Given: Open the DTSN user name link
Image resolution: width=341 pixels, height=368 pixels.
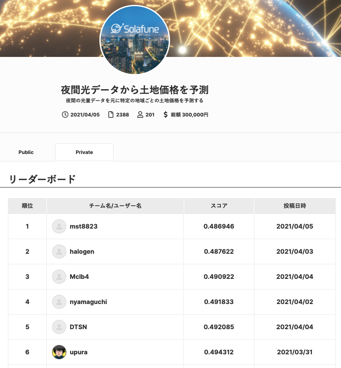Looking at the screenshot, I should (78, 327).
